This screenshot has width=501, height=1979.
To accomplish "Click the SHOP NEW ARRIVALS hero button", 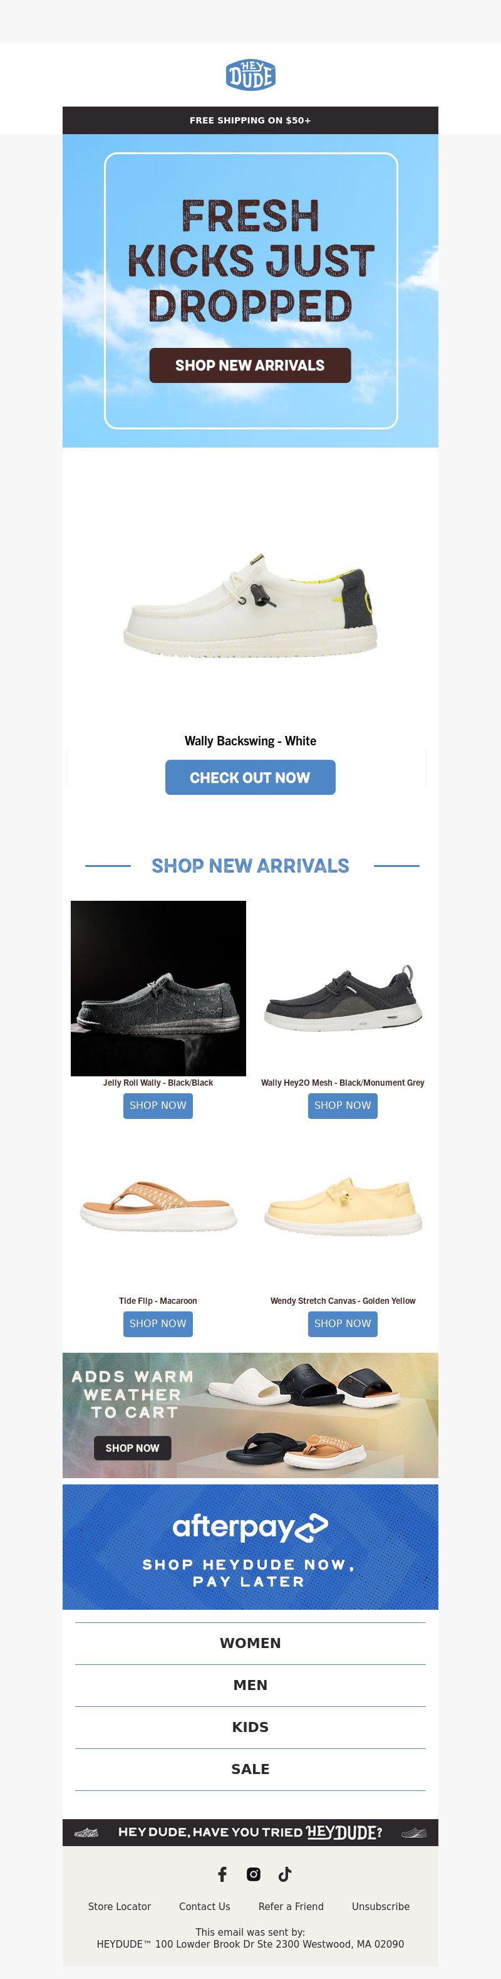I will (250, 365).
